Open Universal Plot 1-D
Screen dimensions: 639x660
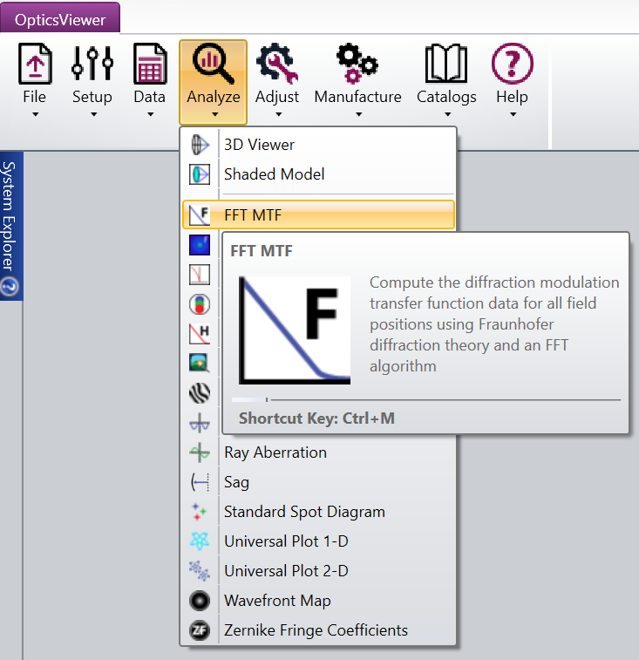[x=286, y=541]
